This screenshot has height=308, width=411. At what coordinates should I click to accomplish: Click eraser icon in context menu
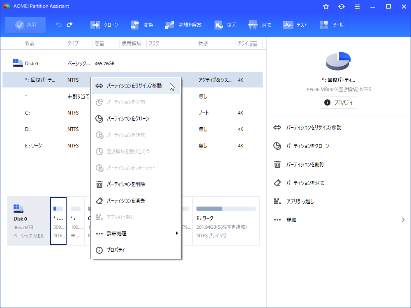(x=99, y=201)
